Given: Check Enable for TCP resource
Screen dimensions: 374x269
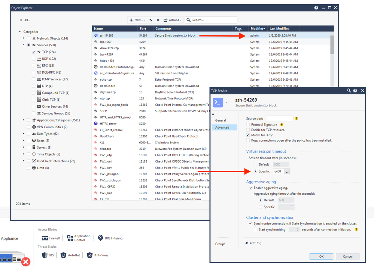Looking at the screenshot, I should tap(248, 130).
